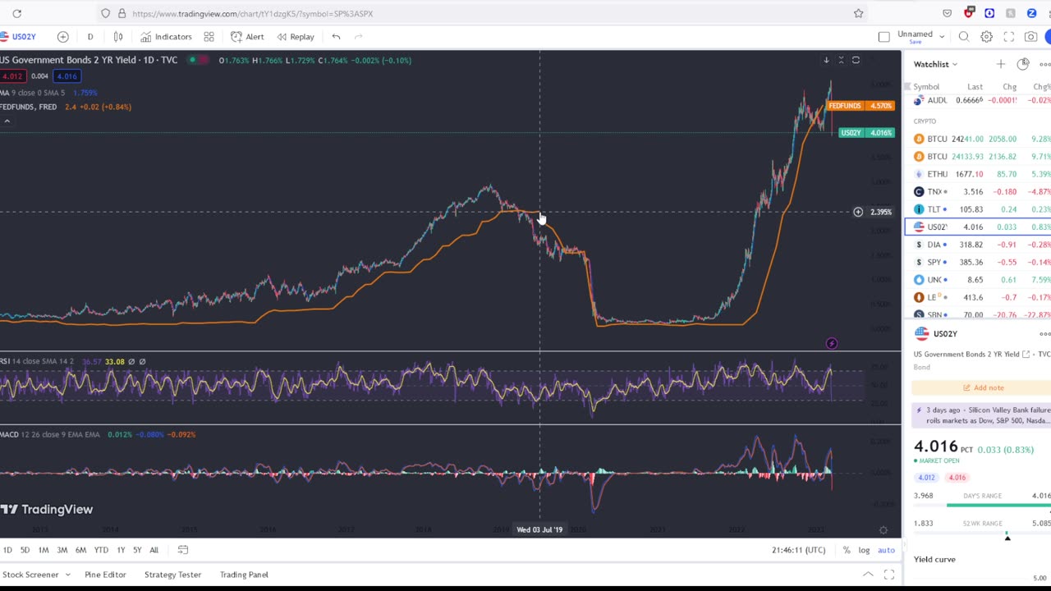Open the Strategy Tester tab
This screenshot has width=1051, height=591.
(172, 575)
